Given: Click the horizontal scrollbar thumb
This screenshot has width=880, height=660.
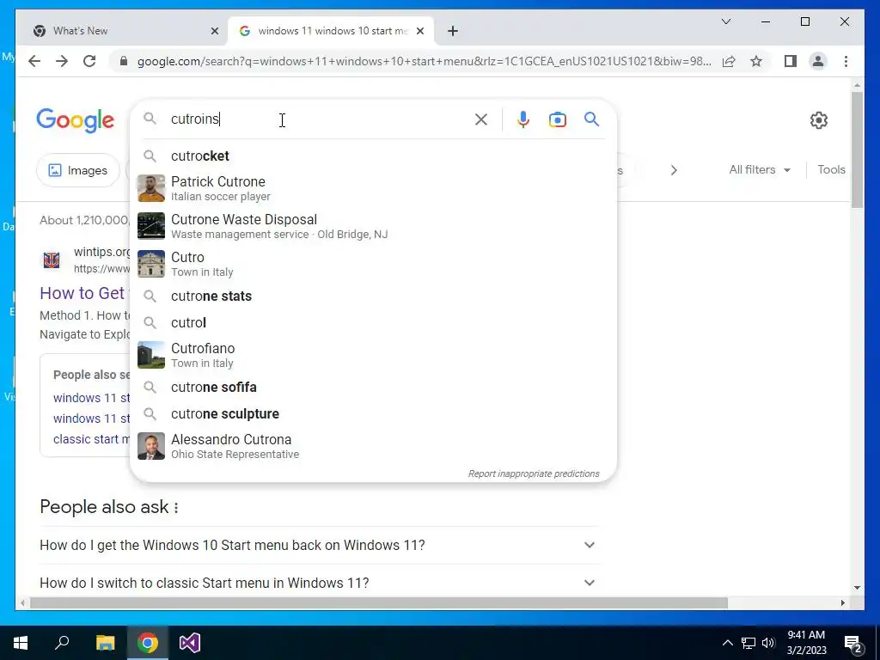Looking at the screenshot, I should tap(379, 603).
